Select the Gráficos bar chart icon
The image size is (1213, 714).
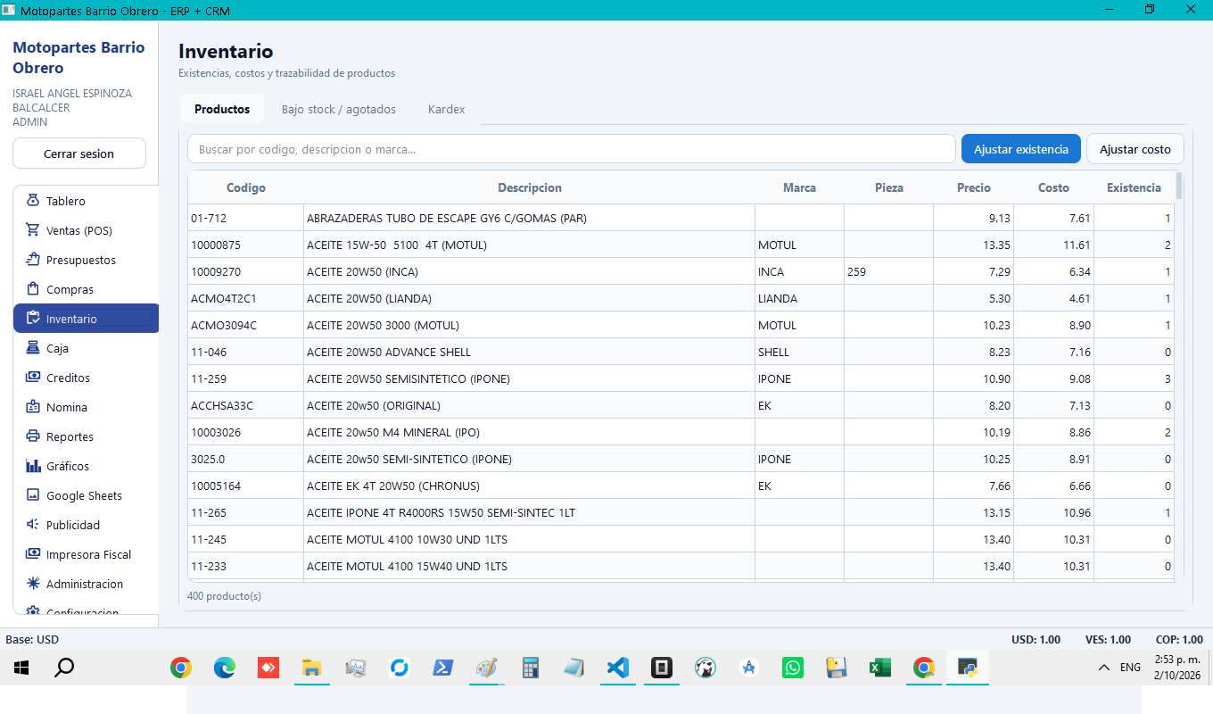click(x=33, y=466)
